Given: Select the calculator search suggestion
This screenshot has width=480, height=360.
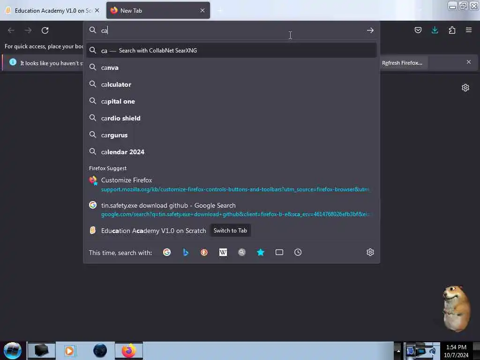Looking at the screenshot, I should (232, 84).
